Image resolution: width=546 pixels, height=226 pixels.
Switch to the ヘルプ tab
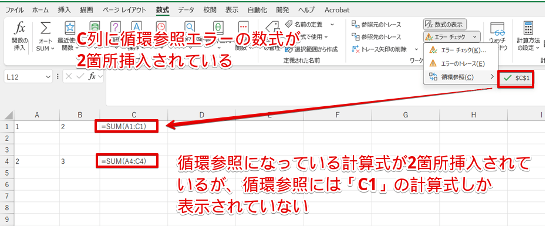pos(306,10)
